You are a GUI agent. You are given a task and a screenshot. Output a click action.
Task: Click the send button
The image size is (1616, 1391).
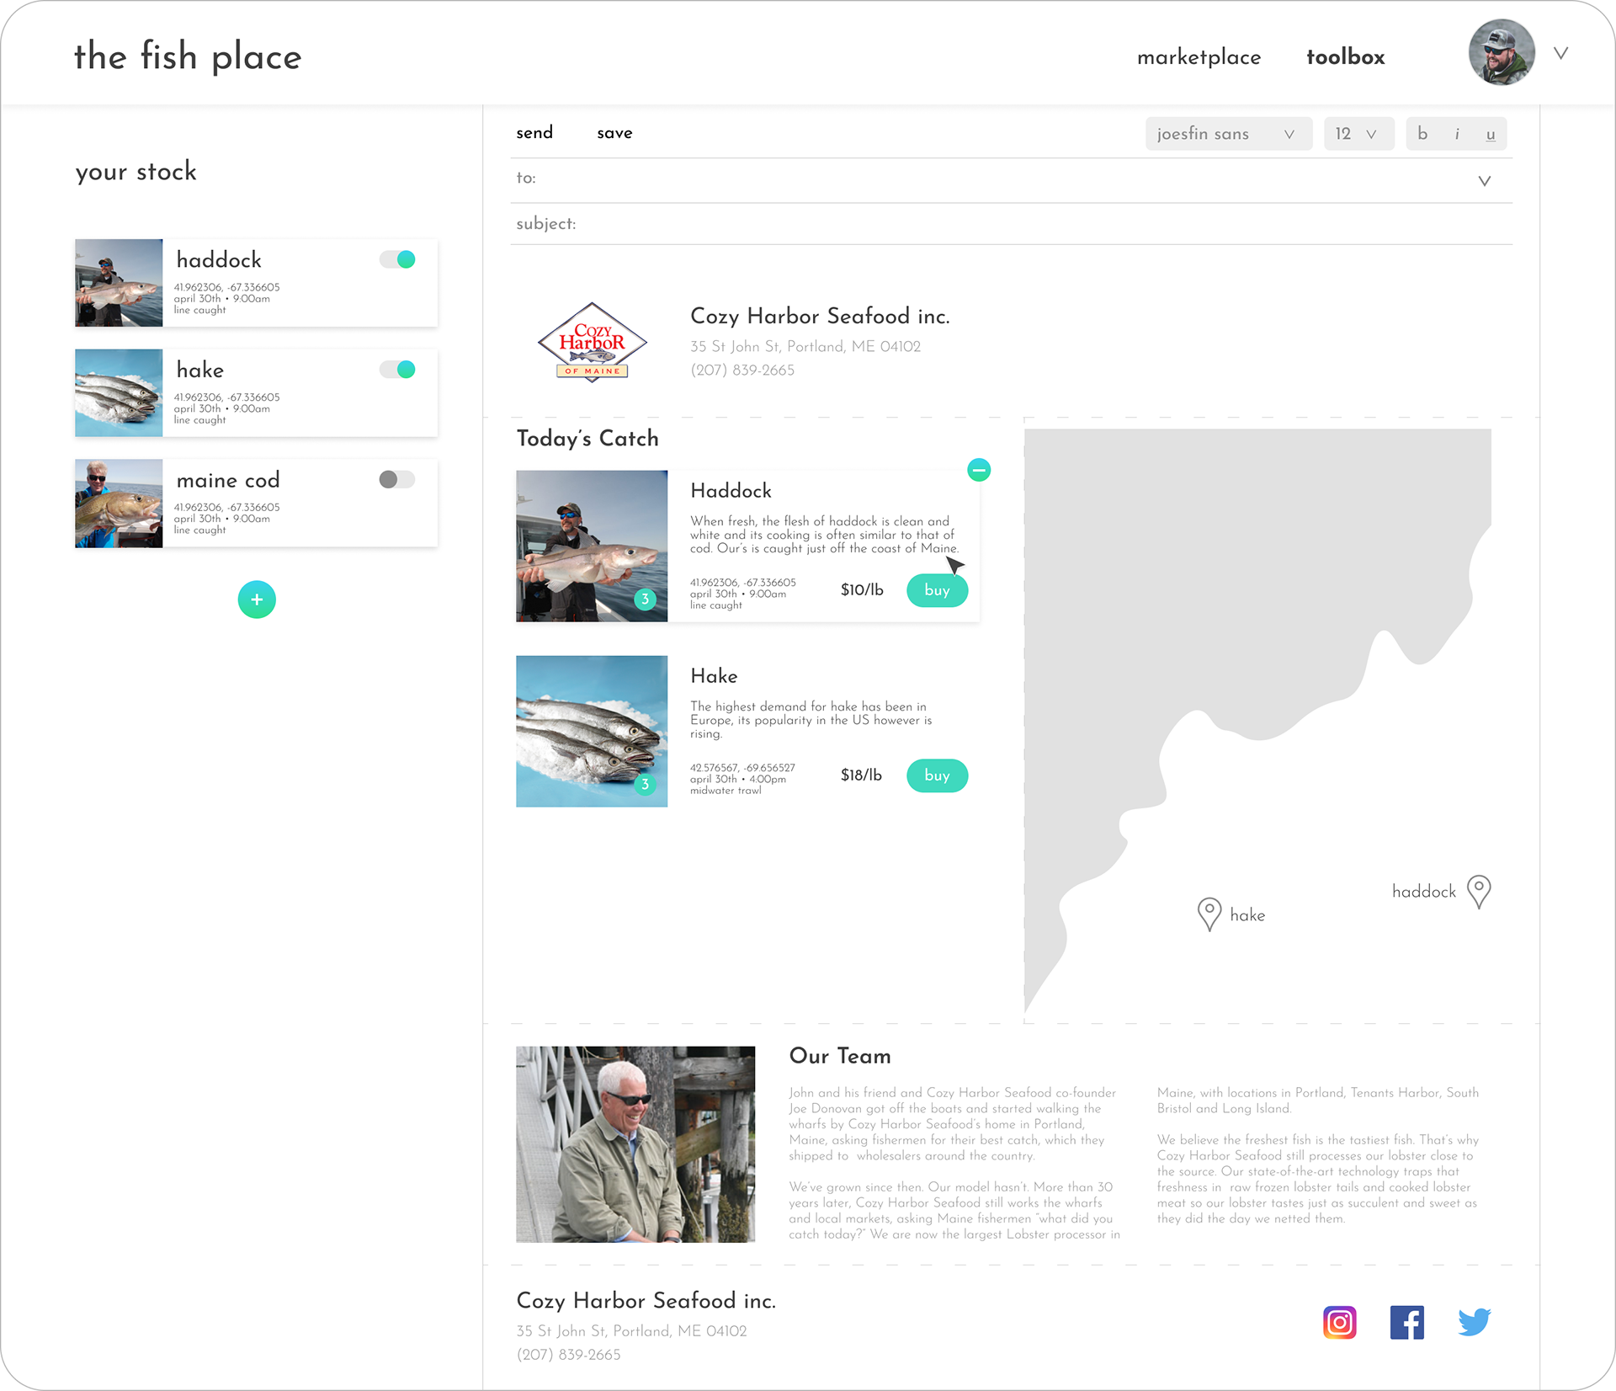coord(534,133)
